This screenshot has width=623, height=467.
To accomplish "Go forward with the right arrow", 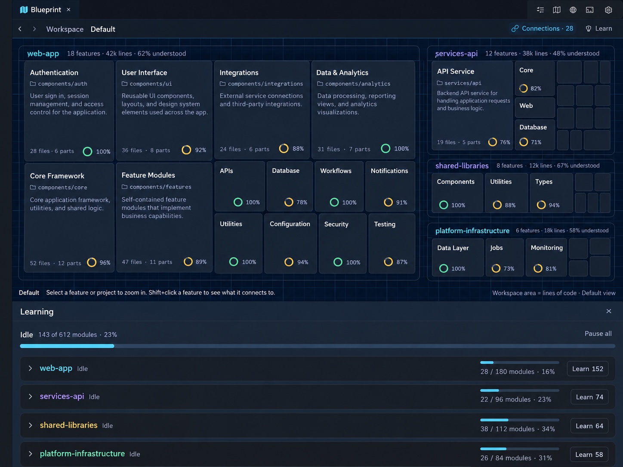I will click(x=34, y=29).
